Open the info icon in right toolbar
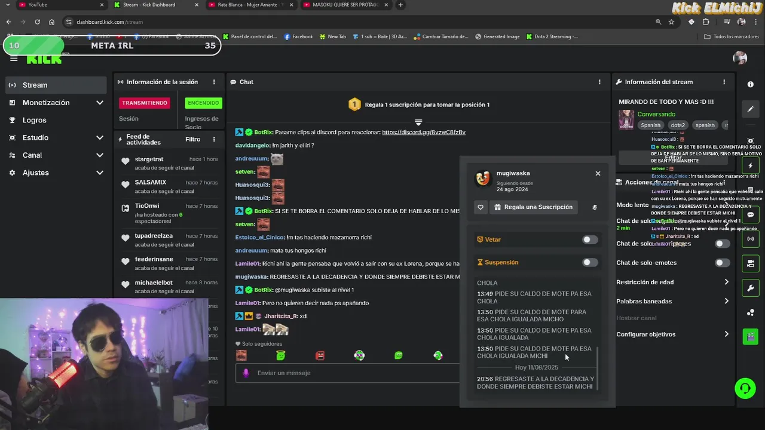This screenshot has height=430, width=765. [751, 85]
